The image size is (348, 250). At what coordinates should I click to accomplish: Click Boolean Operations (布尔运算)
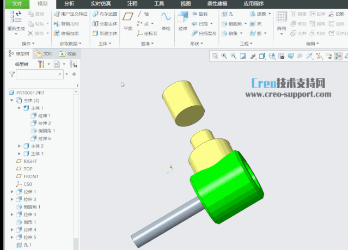coord(105,14)
